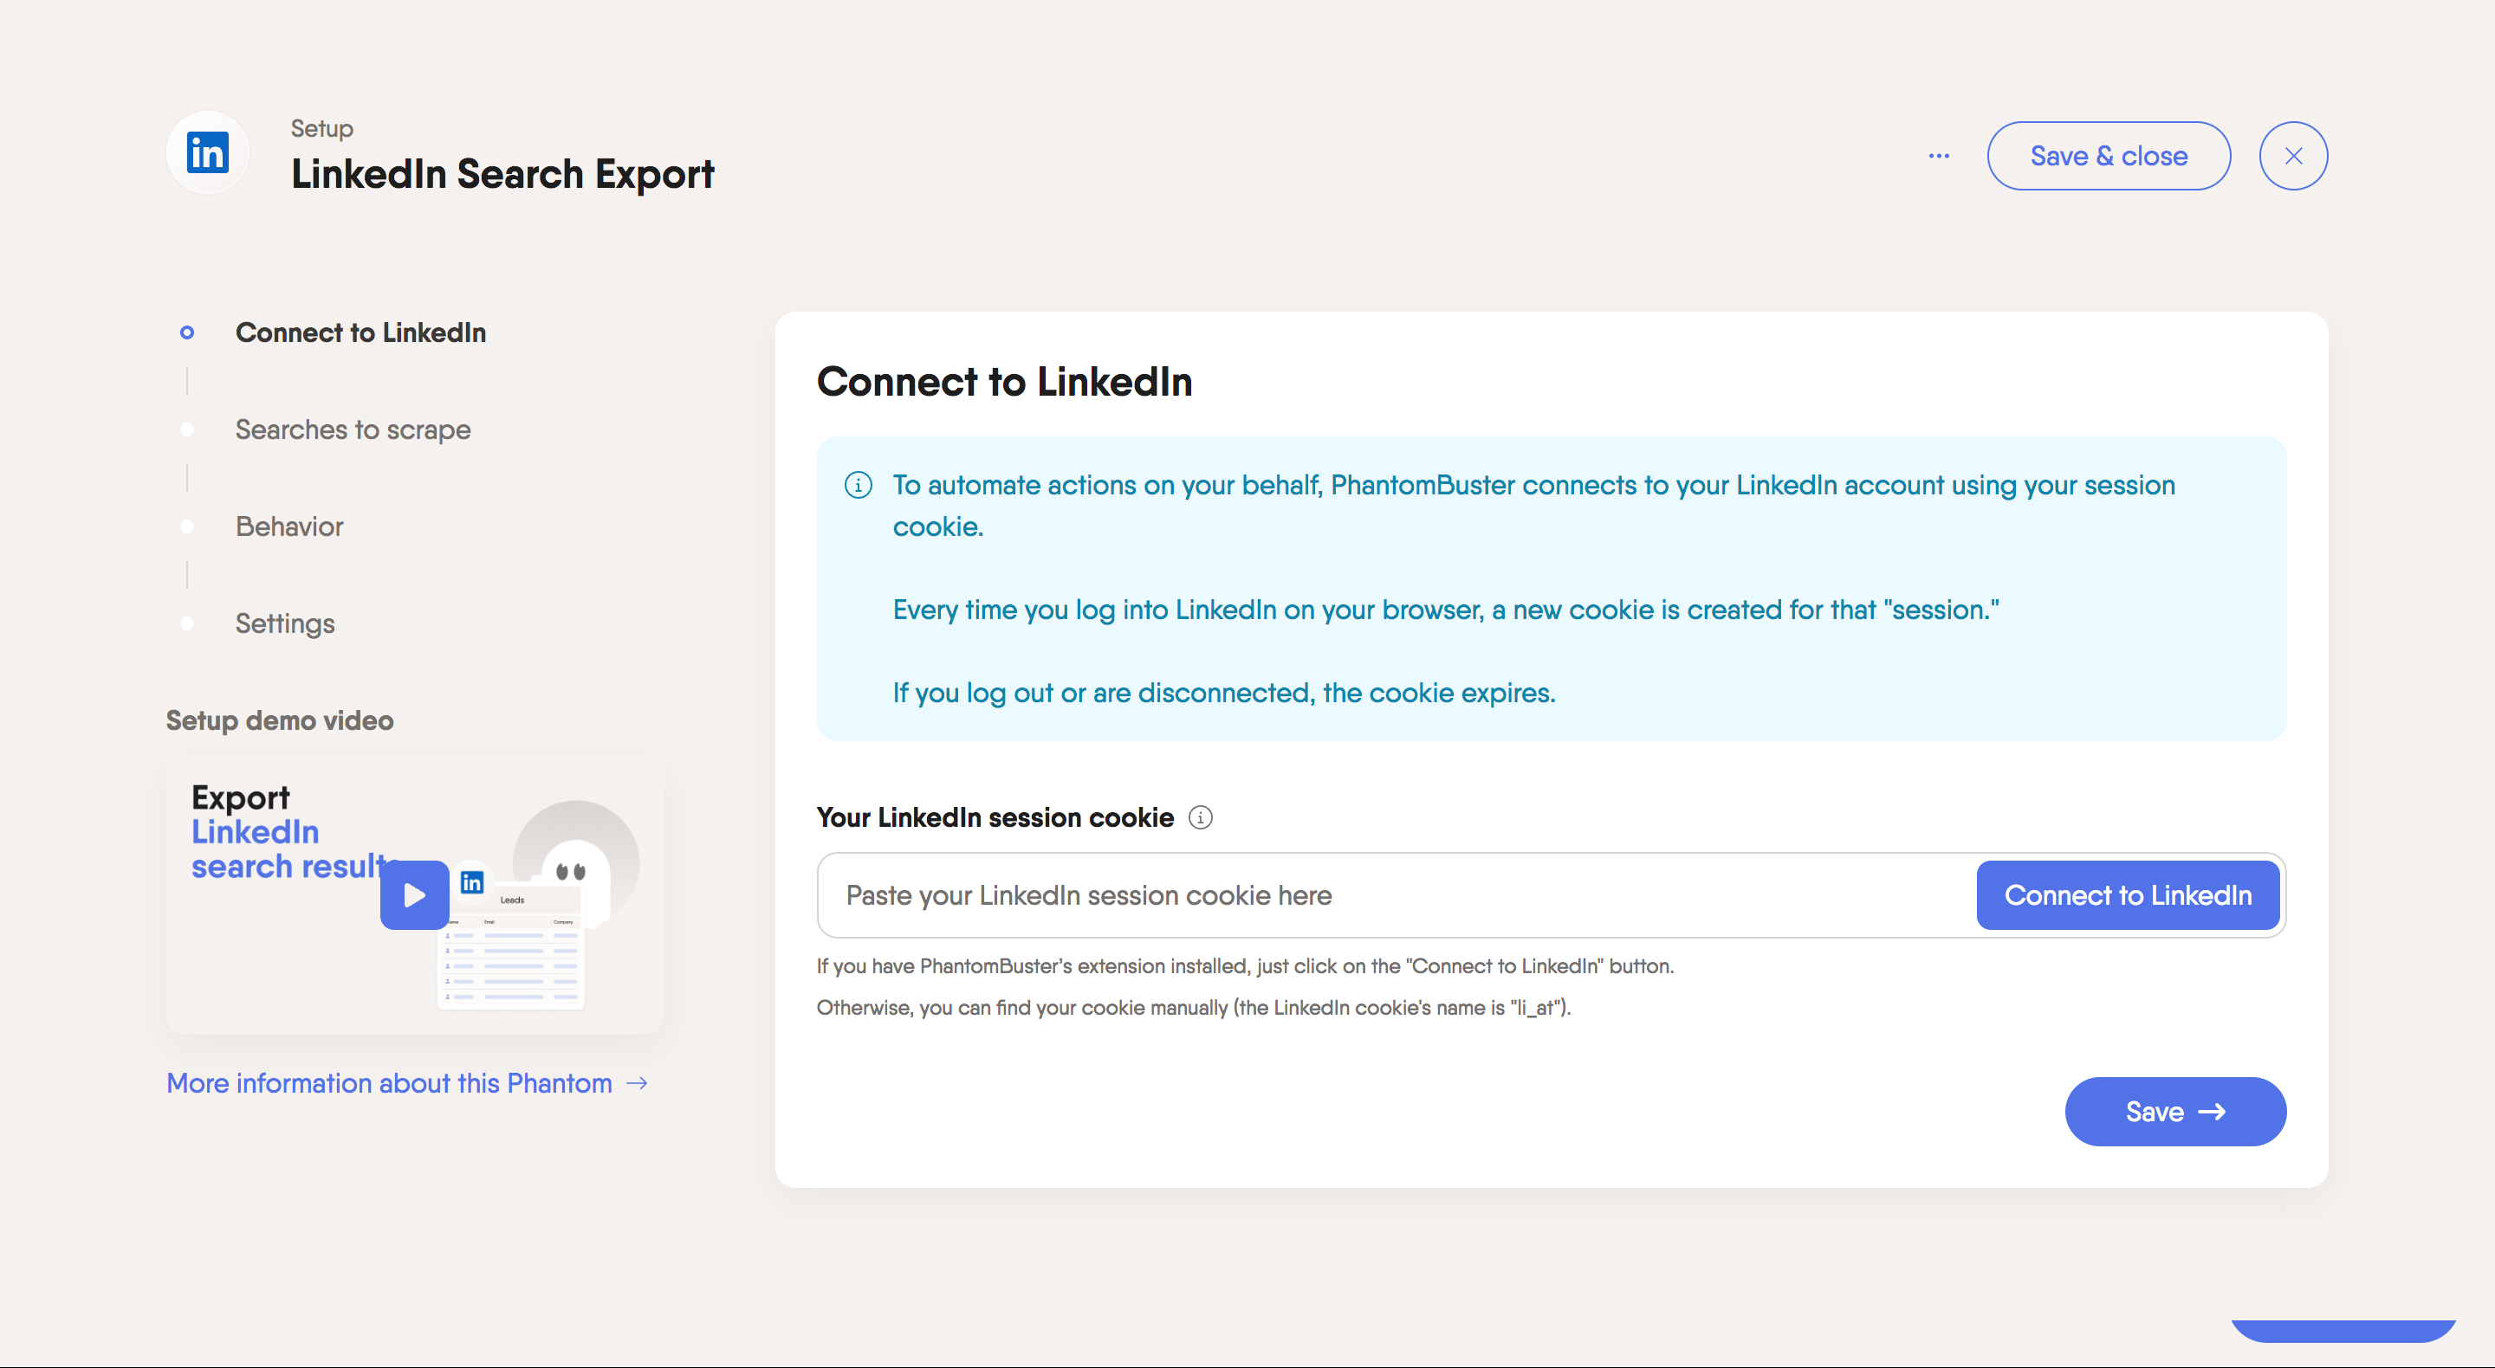Screen dimensions: 2495x1368
Task: Click the info icon in the blue notice
Action: pyautogui.click(x=859, y=485)
